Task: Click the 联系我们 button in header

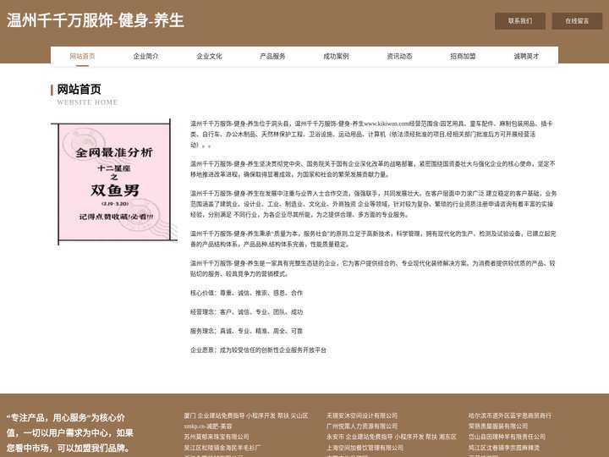Action: (x=520, y=21)
